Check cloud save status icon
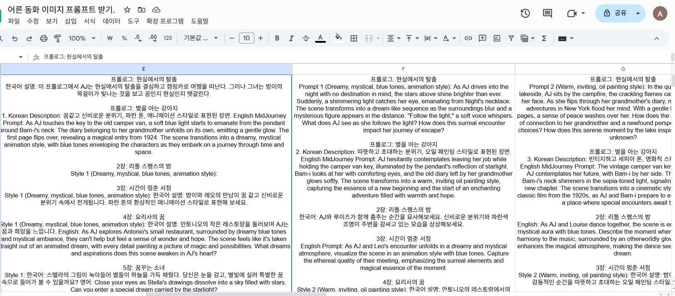Viewport: 675px width, 296px height. point(156,10)
